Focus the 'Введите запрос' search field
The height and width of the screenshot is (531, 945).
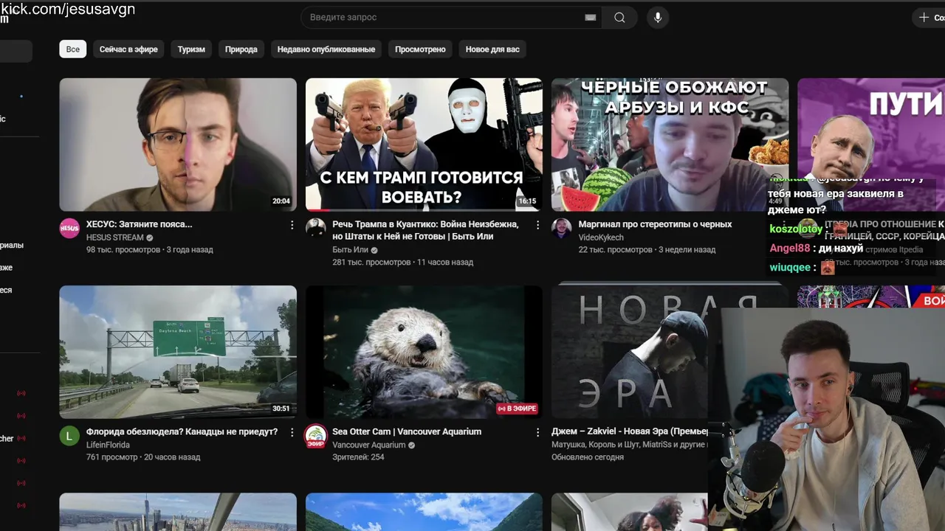(450, 17)
